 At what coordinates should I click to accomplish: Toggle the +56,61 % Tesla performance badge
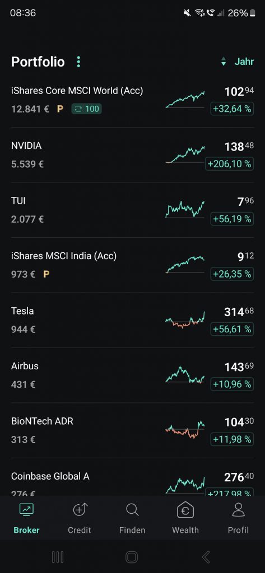pyautogui.click(x=232, y=329)
